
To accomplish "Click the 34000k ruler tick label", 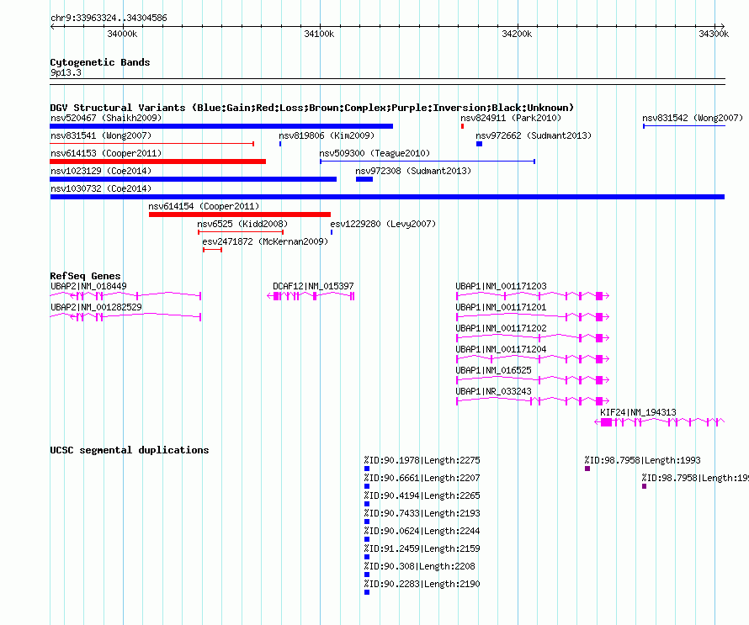I will [122, 34].
